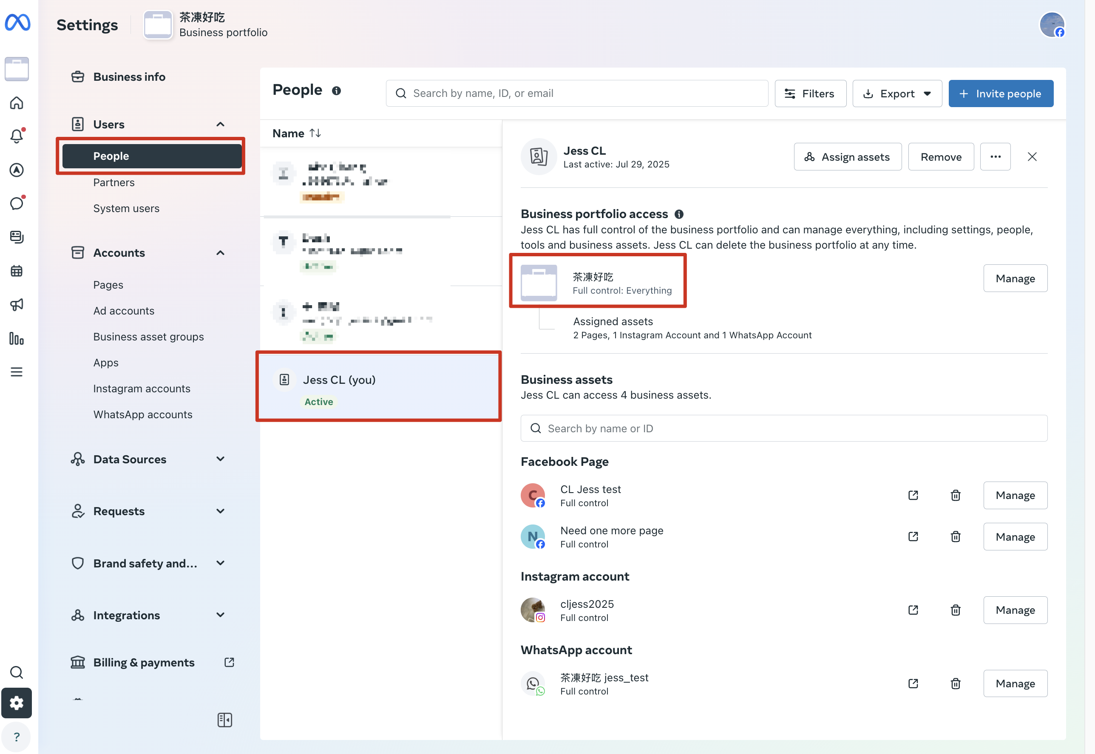1095x754 pixels.
Task: Click Assign assets button
Action: [848, 157]
